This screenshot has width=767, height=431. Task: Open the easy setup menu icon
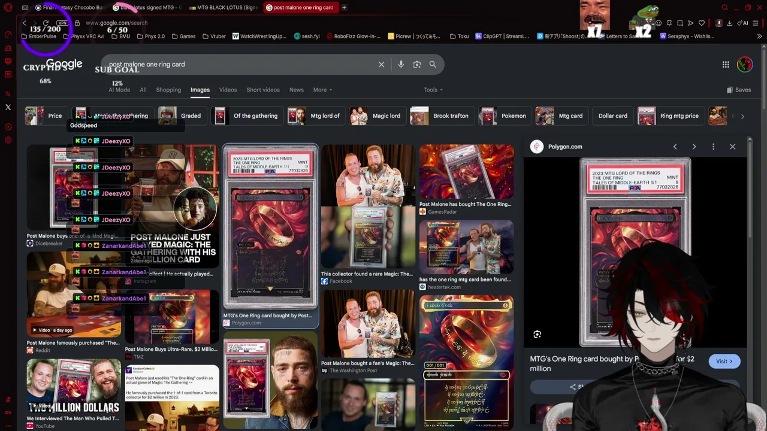pyautogui.click(x=756, y=23)
